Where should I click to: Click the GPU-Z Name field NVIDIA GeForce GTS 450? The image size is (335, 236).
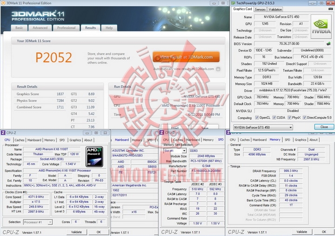(281, 17)
